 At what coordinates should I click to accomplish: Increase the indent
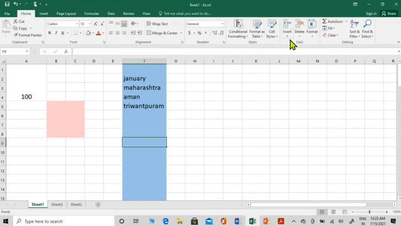tap(140, 33)
